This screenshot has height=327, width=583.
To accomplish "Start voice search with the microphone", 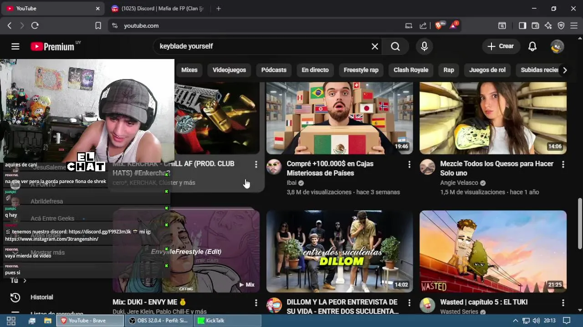I will coord(424,46).
